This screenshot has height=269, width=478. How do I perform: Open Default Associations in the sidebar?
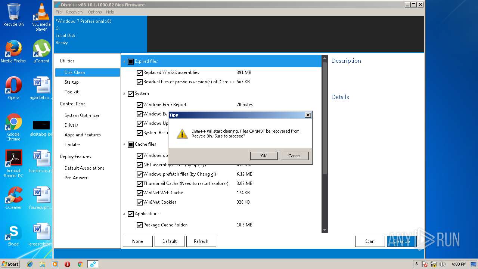pos(87,168)
